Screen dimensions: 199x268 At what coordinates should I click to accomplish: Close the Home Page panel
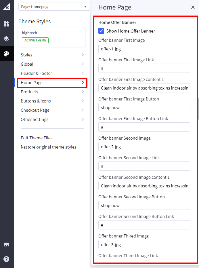(x=193, y=7)
